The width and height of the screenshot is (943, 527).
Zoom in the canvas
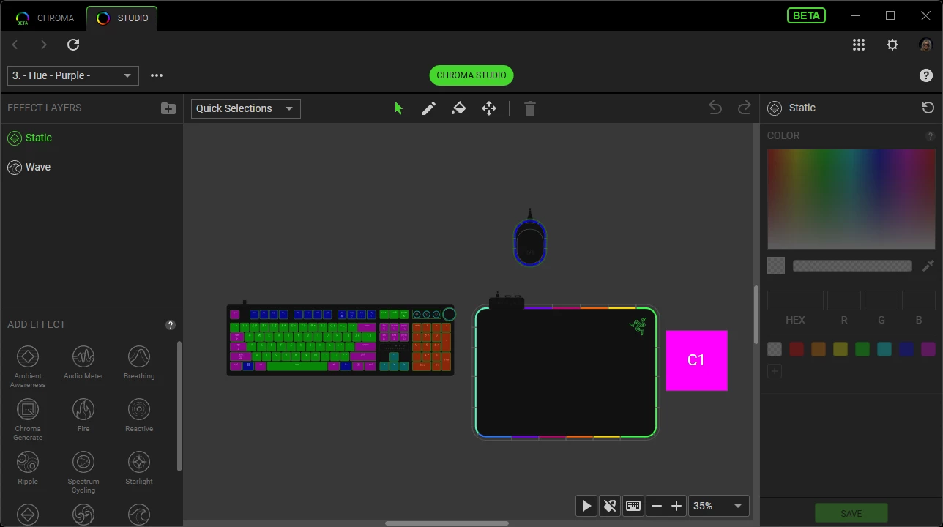[x=676, y=506]
